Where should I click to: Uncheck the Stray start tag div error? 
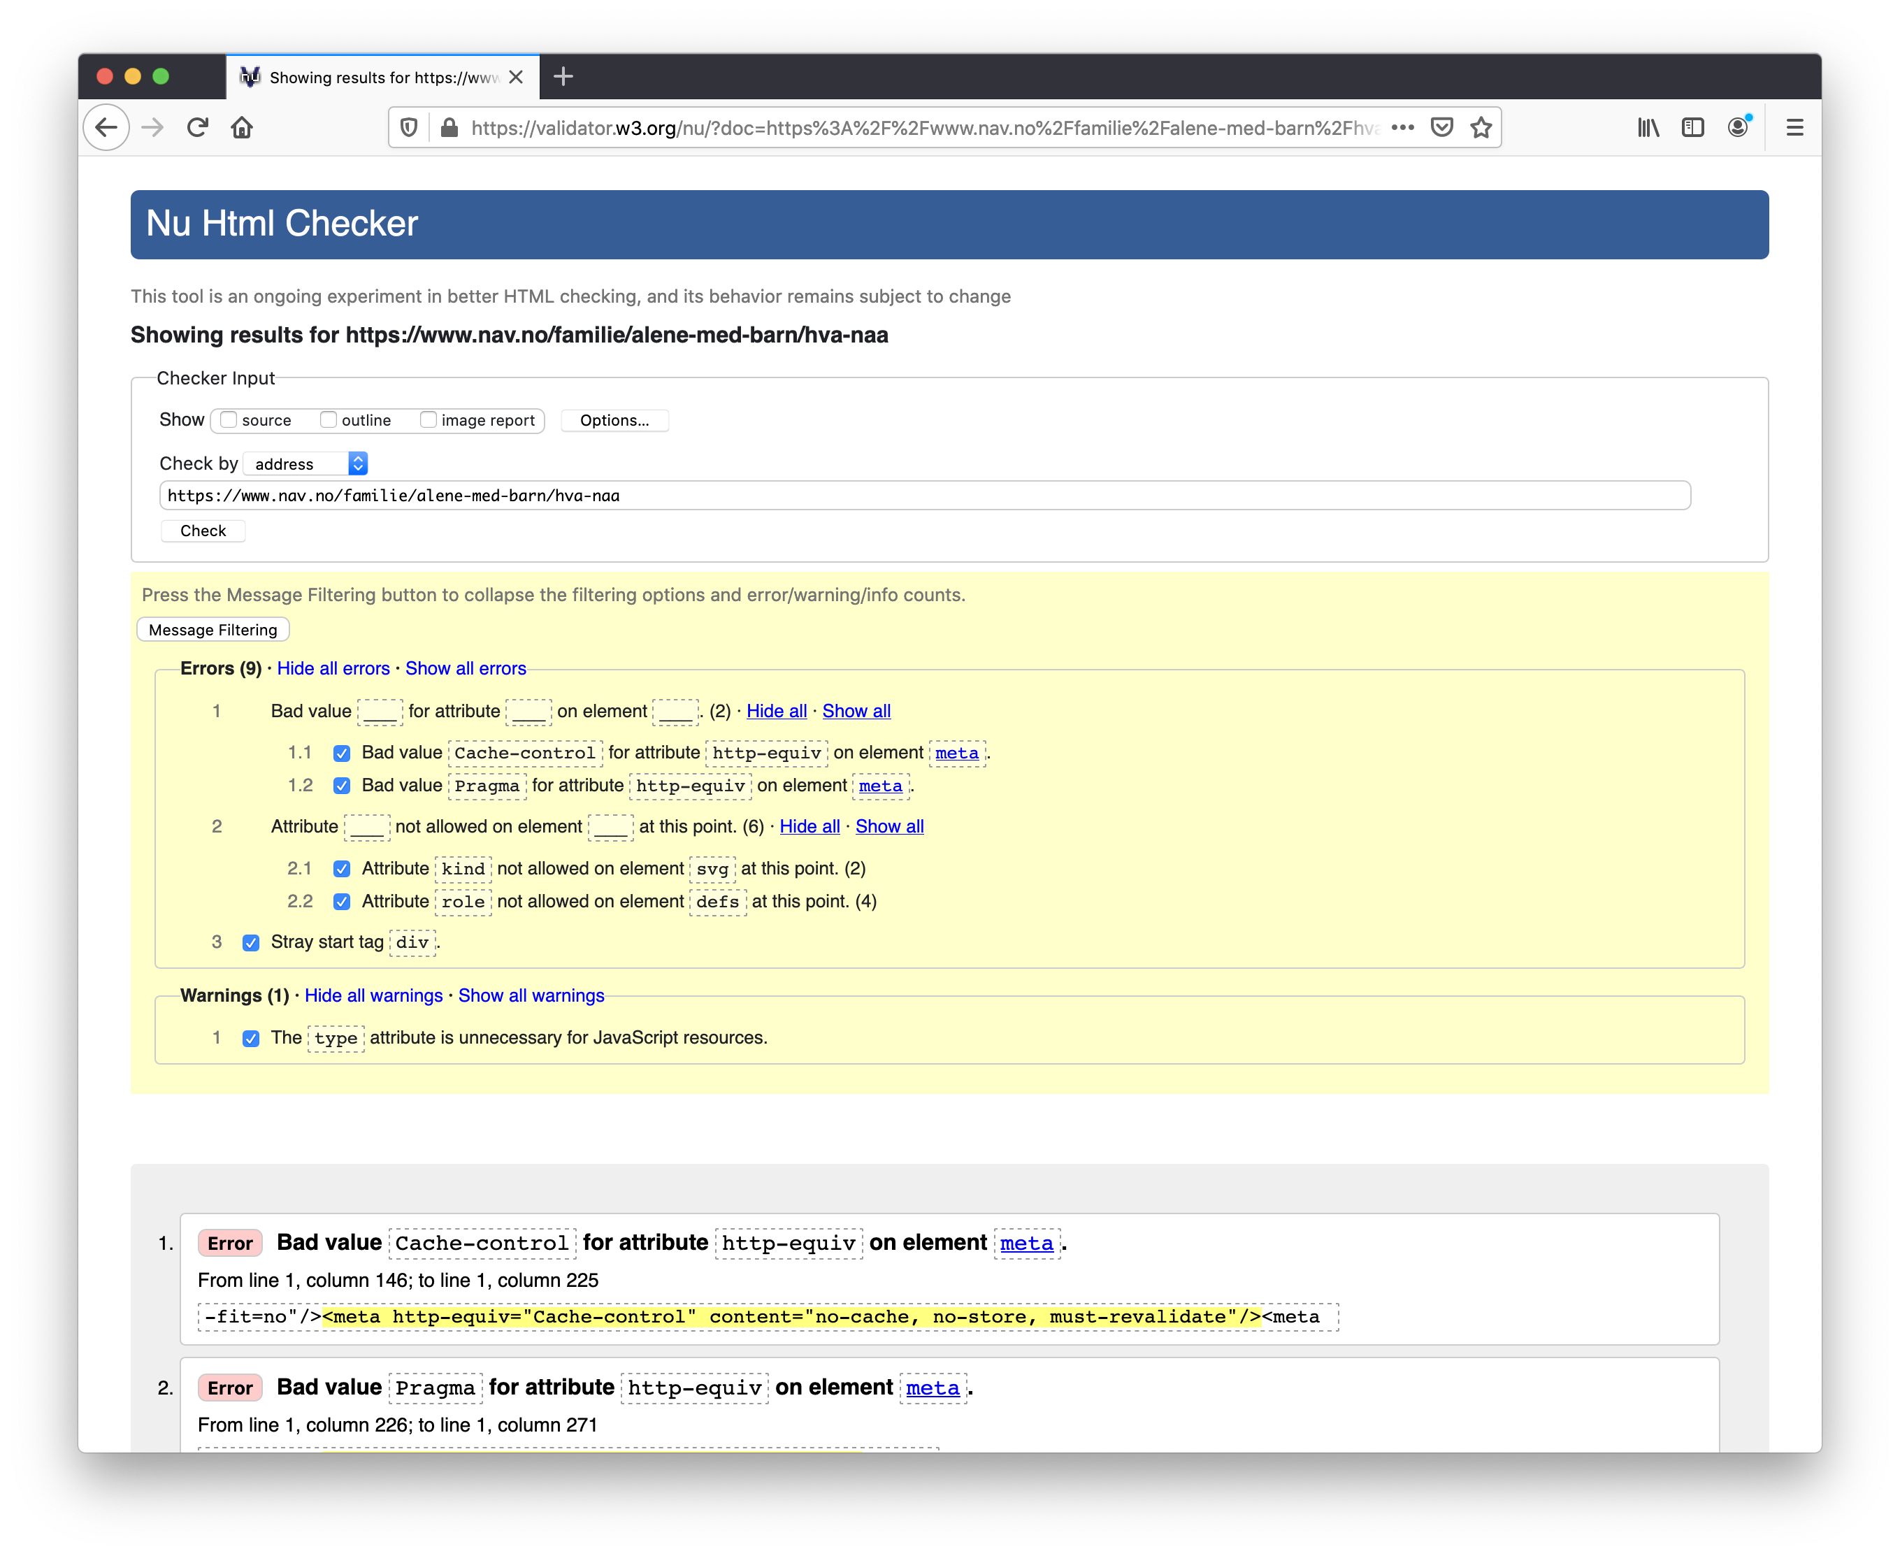(251, 942)
